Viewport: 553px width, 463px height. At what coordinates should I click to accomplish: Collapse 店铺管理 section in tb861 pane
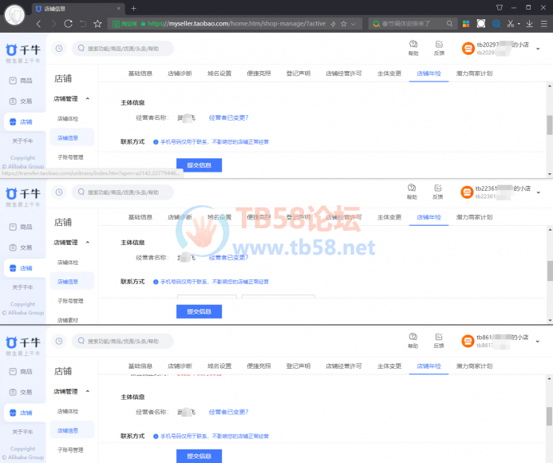pyautogui.click(x=88, y=391)
